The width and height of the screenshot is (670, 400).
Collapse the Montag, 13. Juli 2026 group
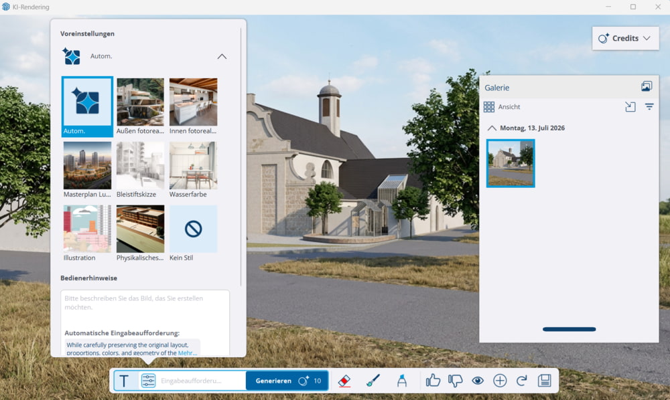click(x=492, y=128)
